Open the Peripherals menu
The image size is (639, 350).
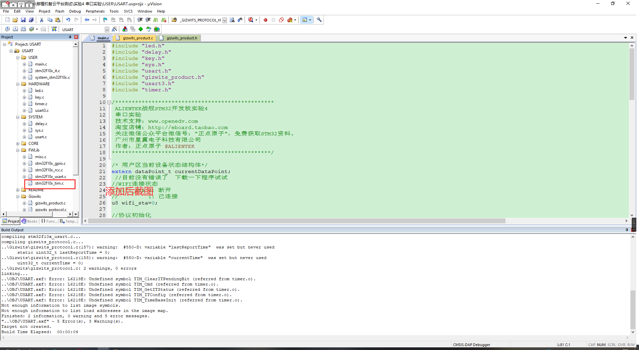[x=95, y=11]
